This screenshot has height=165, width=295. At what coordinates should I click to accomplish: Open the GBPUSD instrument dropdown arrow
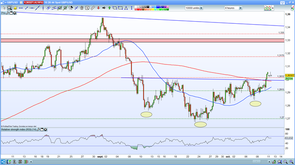tap(6, 3)
